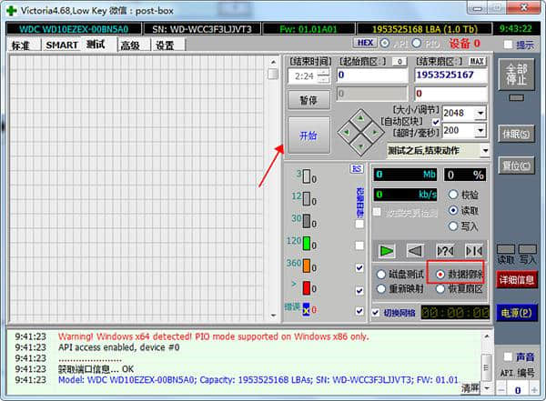546x401 pixels.
Task: Expand the 测试之后,结束动作 dropdown
Action: point(484,150)
